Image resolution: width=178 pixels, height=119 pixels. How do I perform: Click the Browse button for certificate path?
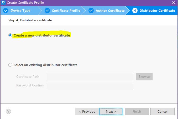click(x=144, y=77)
